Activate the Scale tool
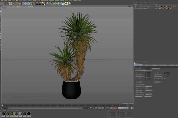Screen dimensions: 178x118 pos(13,3)
